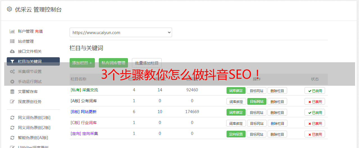The height and width of the screenshot is (148, 359).
Task: Click the 批量添加栏目 button
Action: 147,63
